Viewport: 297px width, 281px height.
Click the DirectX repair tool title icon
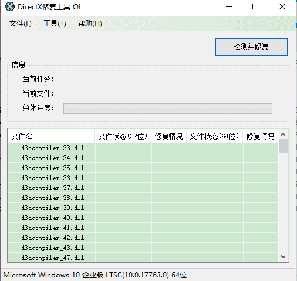(x=10, y=6)
